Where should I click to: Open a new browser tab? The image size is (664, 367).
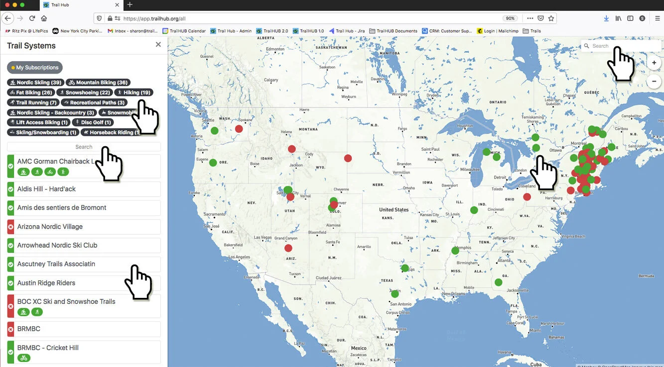[130, 5]
